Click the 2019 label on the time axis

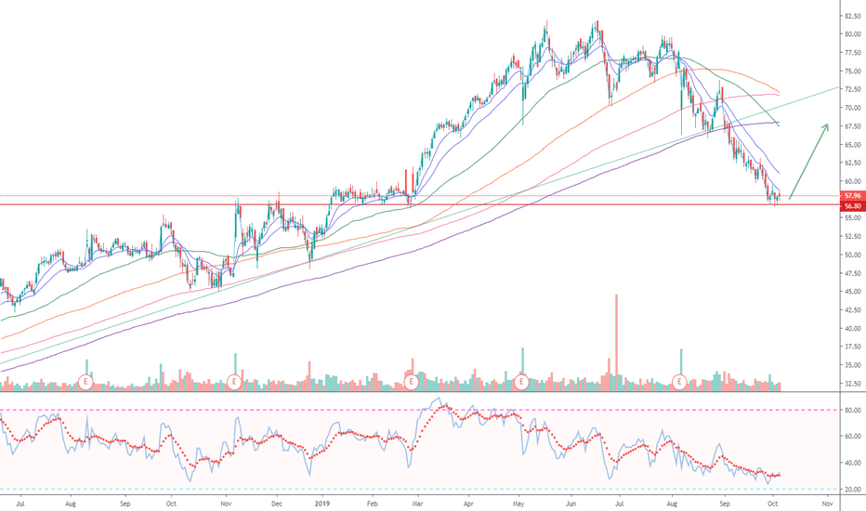(x=322, y=504)
